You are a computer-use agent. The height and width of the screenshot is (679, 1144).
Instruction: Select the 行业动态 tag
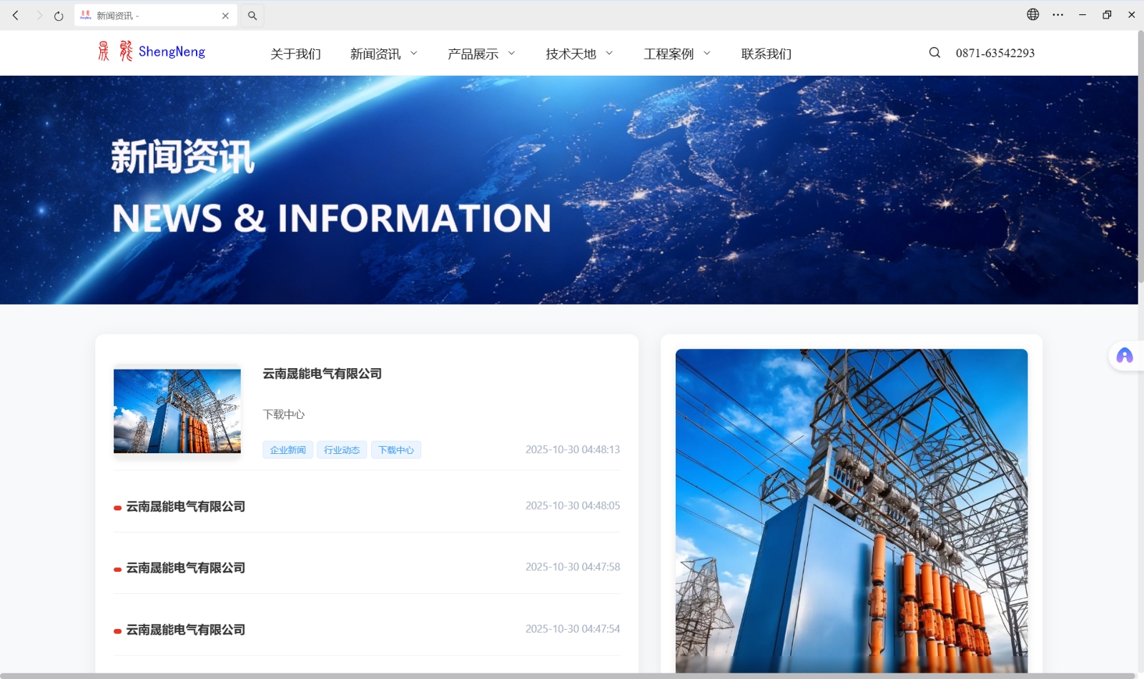(342, 450)
